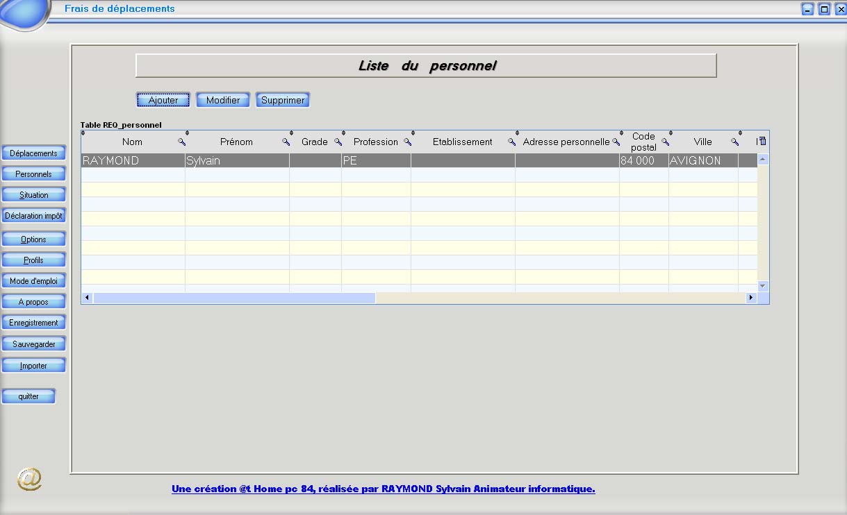
Task: Click the golden @ logo icon
Action: point(29,479)
